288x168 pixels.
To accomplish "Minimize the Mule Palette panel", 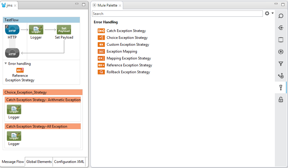I will [x=276, y=4].
